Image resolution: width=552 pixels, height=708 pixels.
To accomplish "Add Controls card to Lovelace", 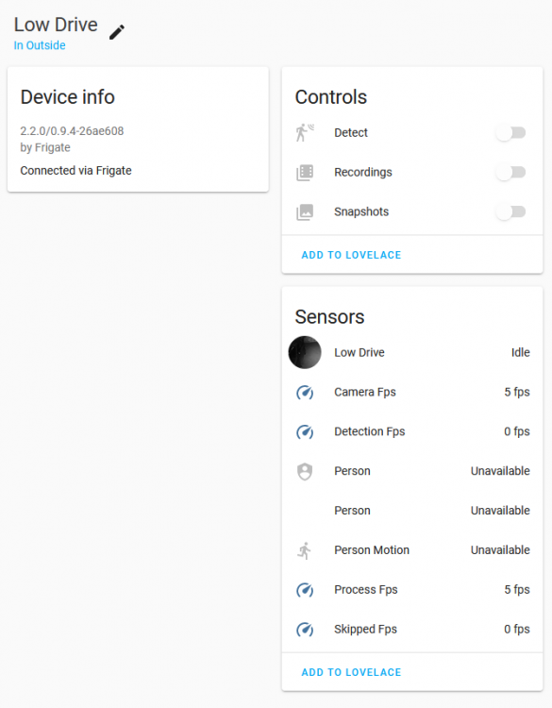I will [x=351, y=255].
